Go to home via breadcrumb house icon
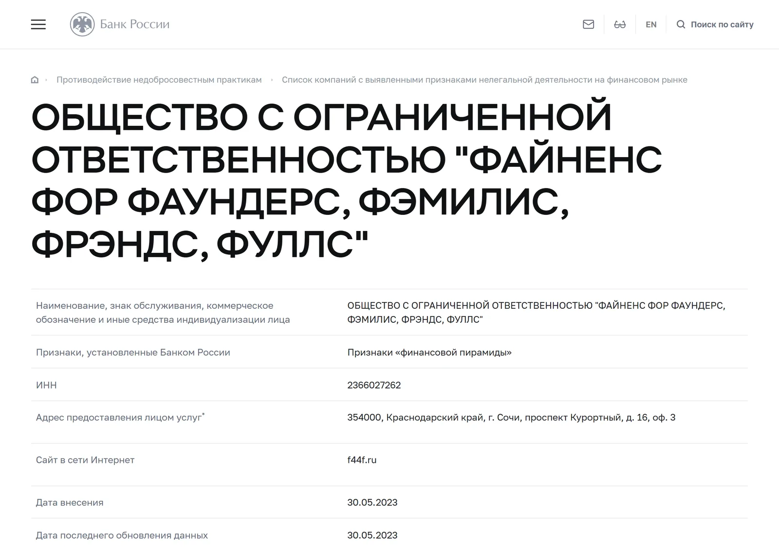779x547 pixels. [35, 80]
